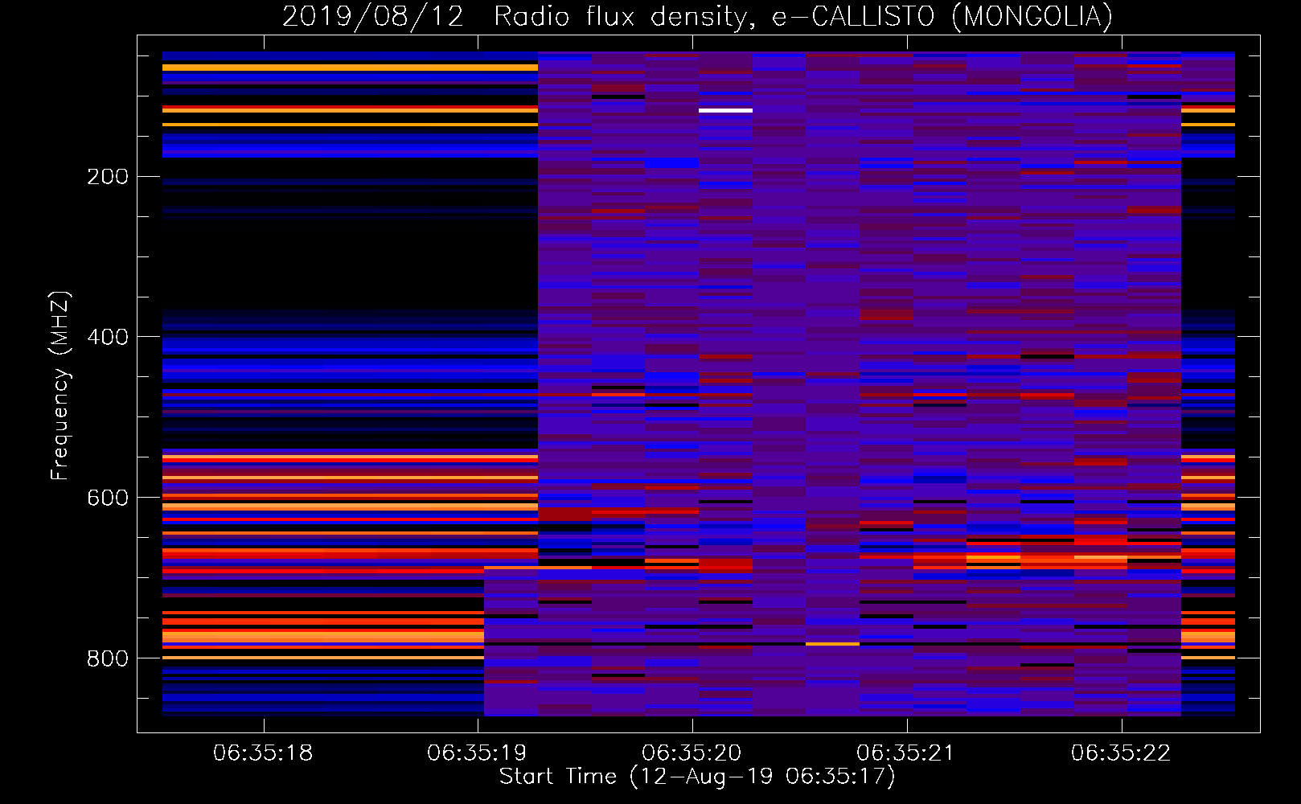Select the 200 frequency tick label
1301x804 pixels.
[x=108, y=177]
